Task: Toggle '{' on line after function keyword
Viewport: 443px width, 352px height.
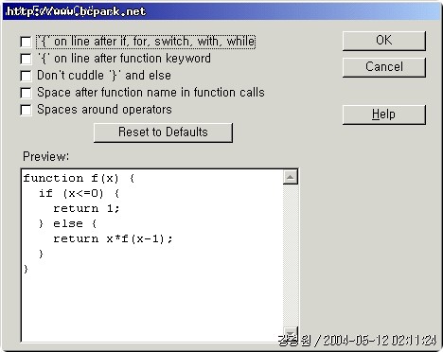Action: (26, 59)
